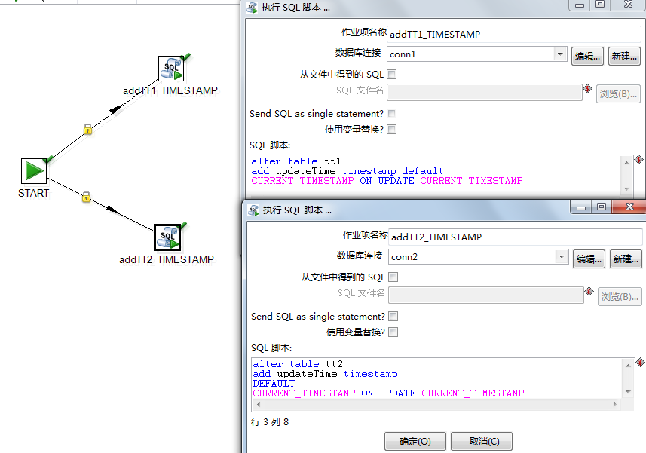Screen dimensions: 646x453
Task: Click 浏览(B) button in addTT2 dialog
Action: point(620,296)
